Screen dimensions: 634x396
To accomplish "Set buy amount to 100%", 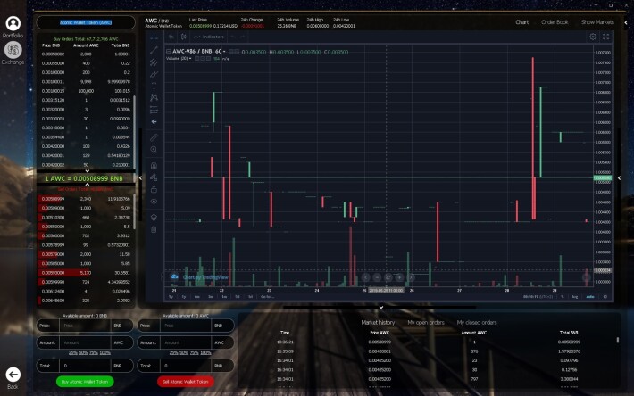I will tap(105, 353).
